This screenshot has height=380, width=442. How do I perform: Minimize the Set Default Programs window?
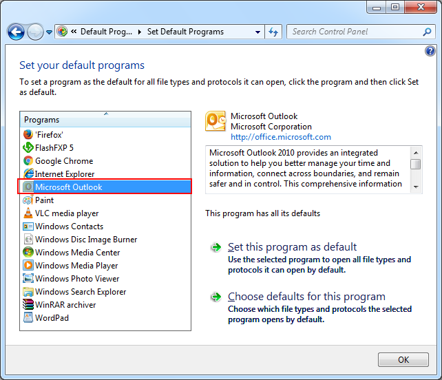point(377,8)
